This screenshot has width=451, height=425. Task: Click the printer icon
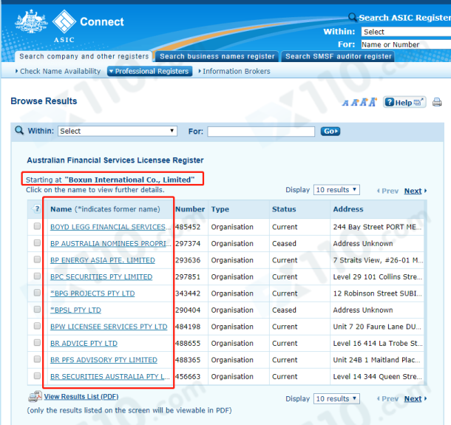(x=437, y=102)
